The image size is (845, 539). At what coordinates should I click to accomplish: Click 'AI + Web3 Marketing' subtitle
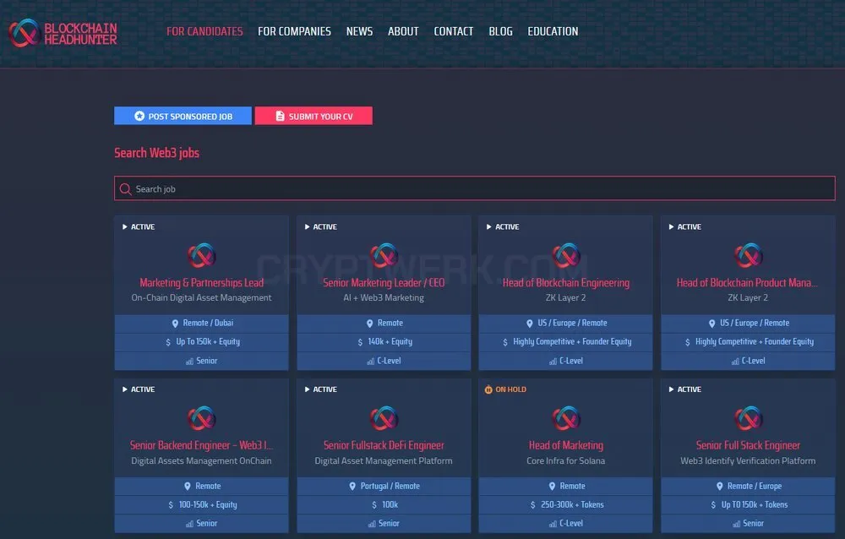pyautogui.click(x=384, y=298)
